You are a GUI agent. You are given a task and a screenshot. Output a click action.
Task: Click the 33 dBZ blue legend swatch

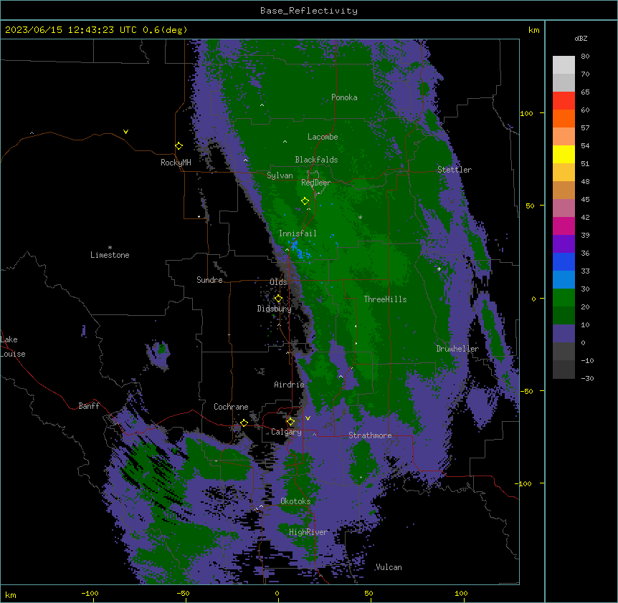(x=564, y=261)
